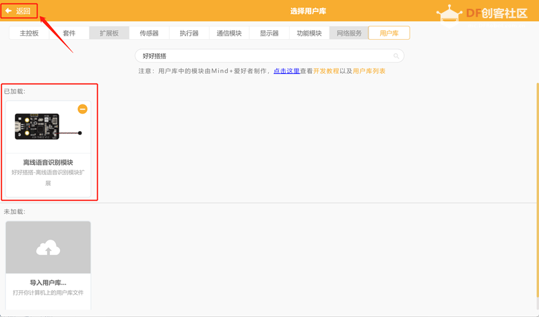Click the 返回 back button label
The height and width of the screenshot is (317, 539).
pos(23,11)
